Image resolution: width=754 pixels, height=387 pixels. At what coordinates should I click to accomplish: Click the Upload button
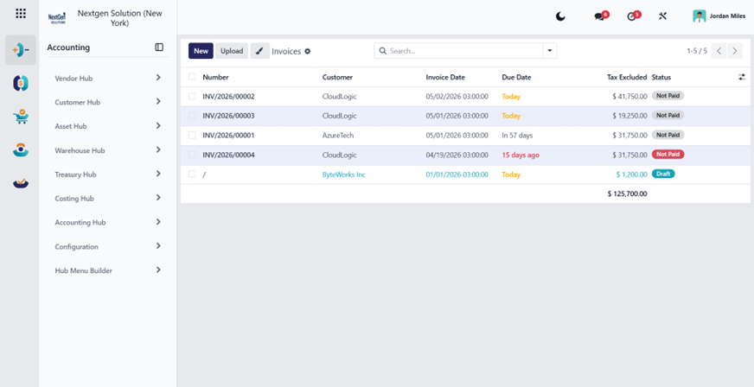point(232,51)
